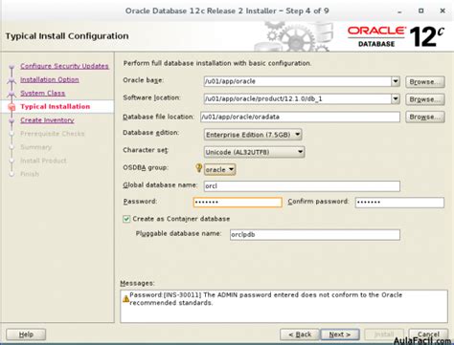Minimize the installer window
This screenshot has height=345, width=454.
point(399,11)
